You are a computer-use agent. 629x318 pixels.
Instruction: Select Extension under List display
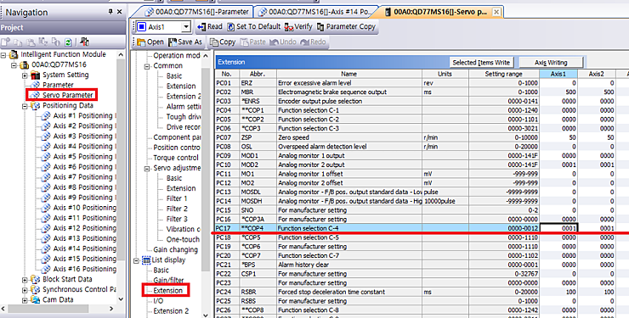click(x=167, y=291)
